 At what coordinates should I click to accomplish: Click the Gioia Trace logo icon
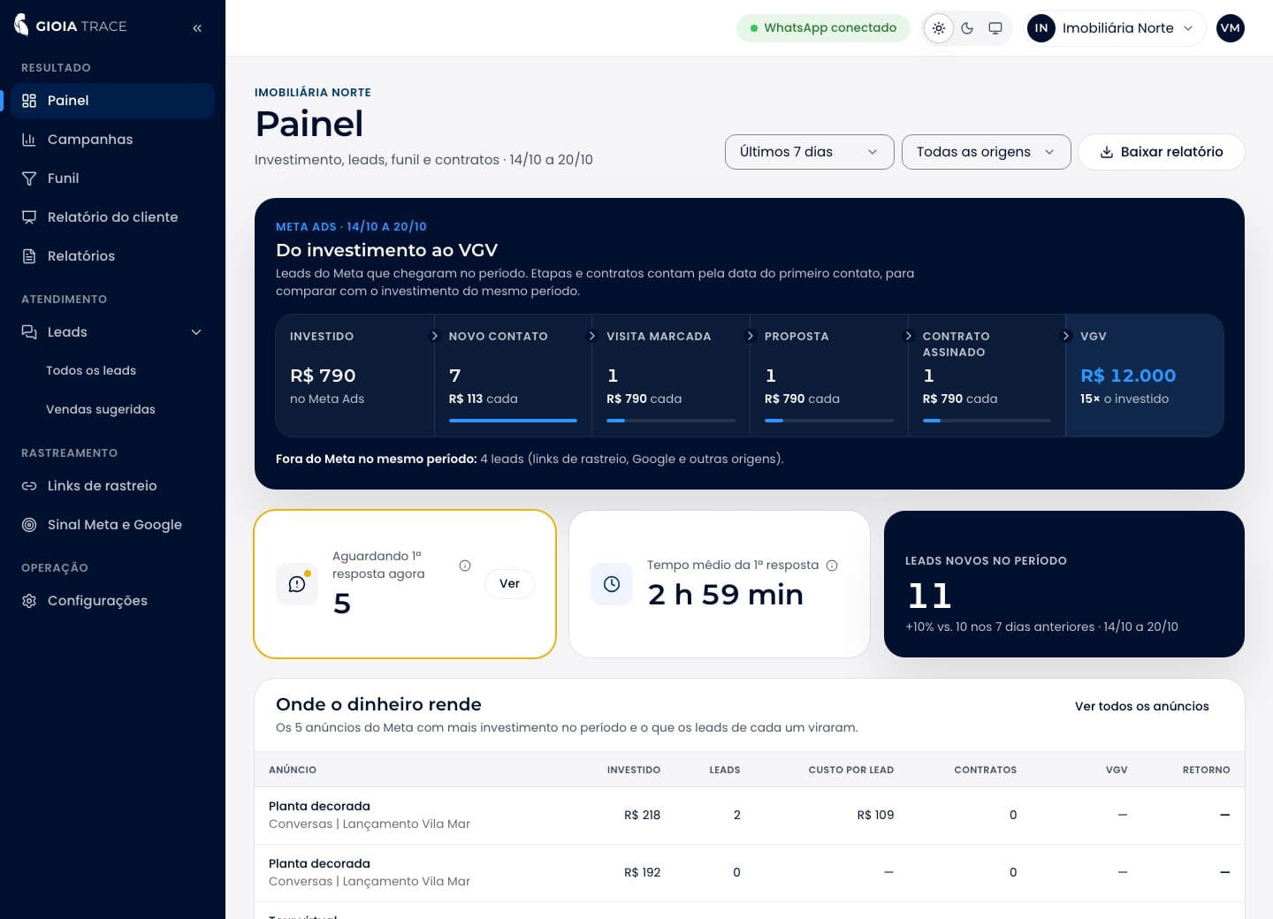click(21, 26)
